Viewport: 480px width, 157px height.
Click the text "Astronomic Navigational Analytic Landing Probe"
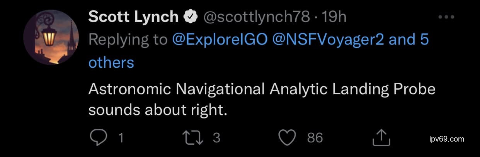[262, 89]
